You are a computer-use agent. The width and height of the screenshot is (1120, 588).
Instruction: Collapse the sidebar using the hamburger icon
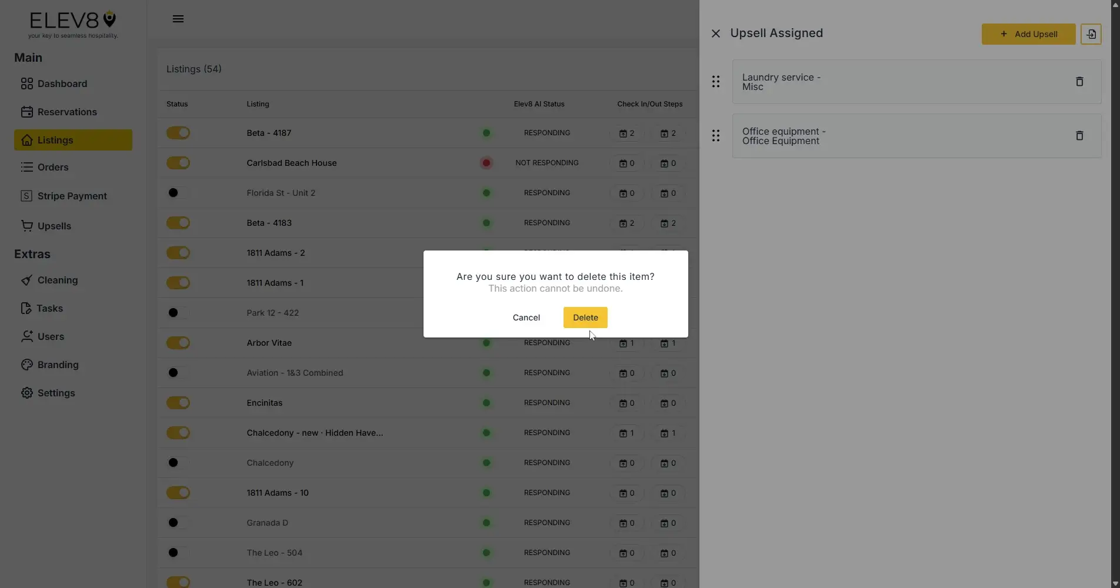(x=178, y=19)
